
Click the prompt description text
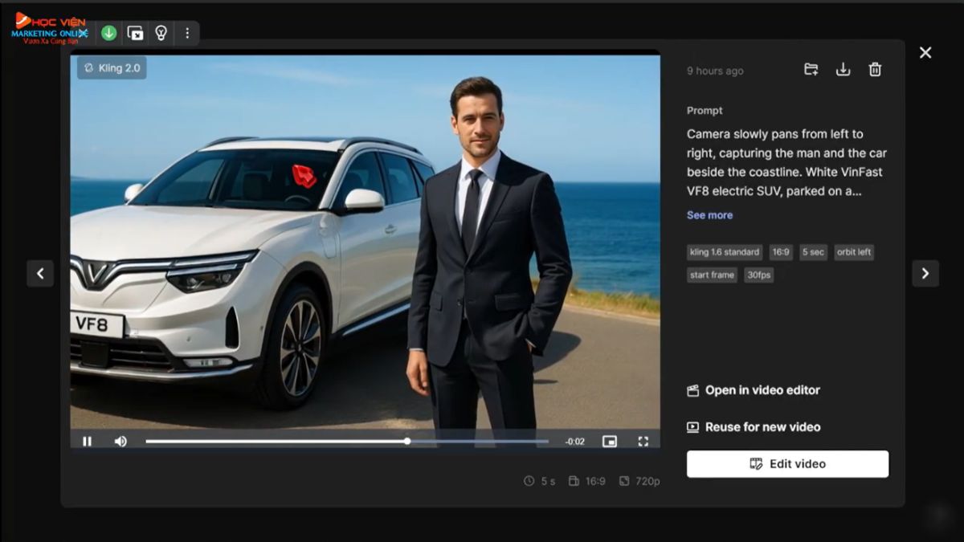[786, 163]
